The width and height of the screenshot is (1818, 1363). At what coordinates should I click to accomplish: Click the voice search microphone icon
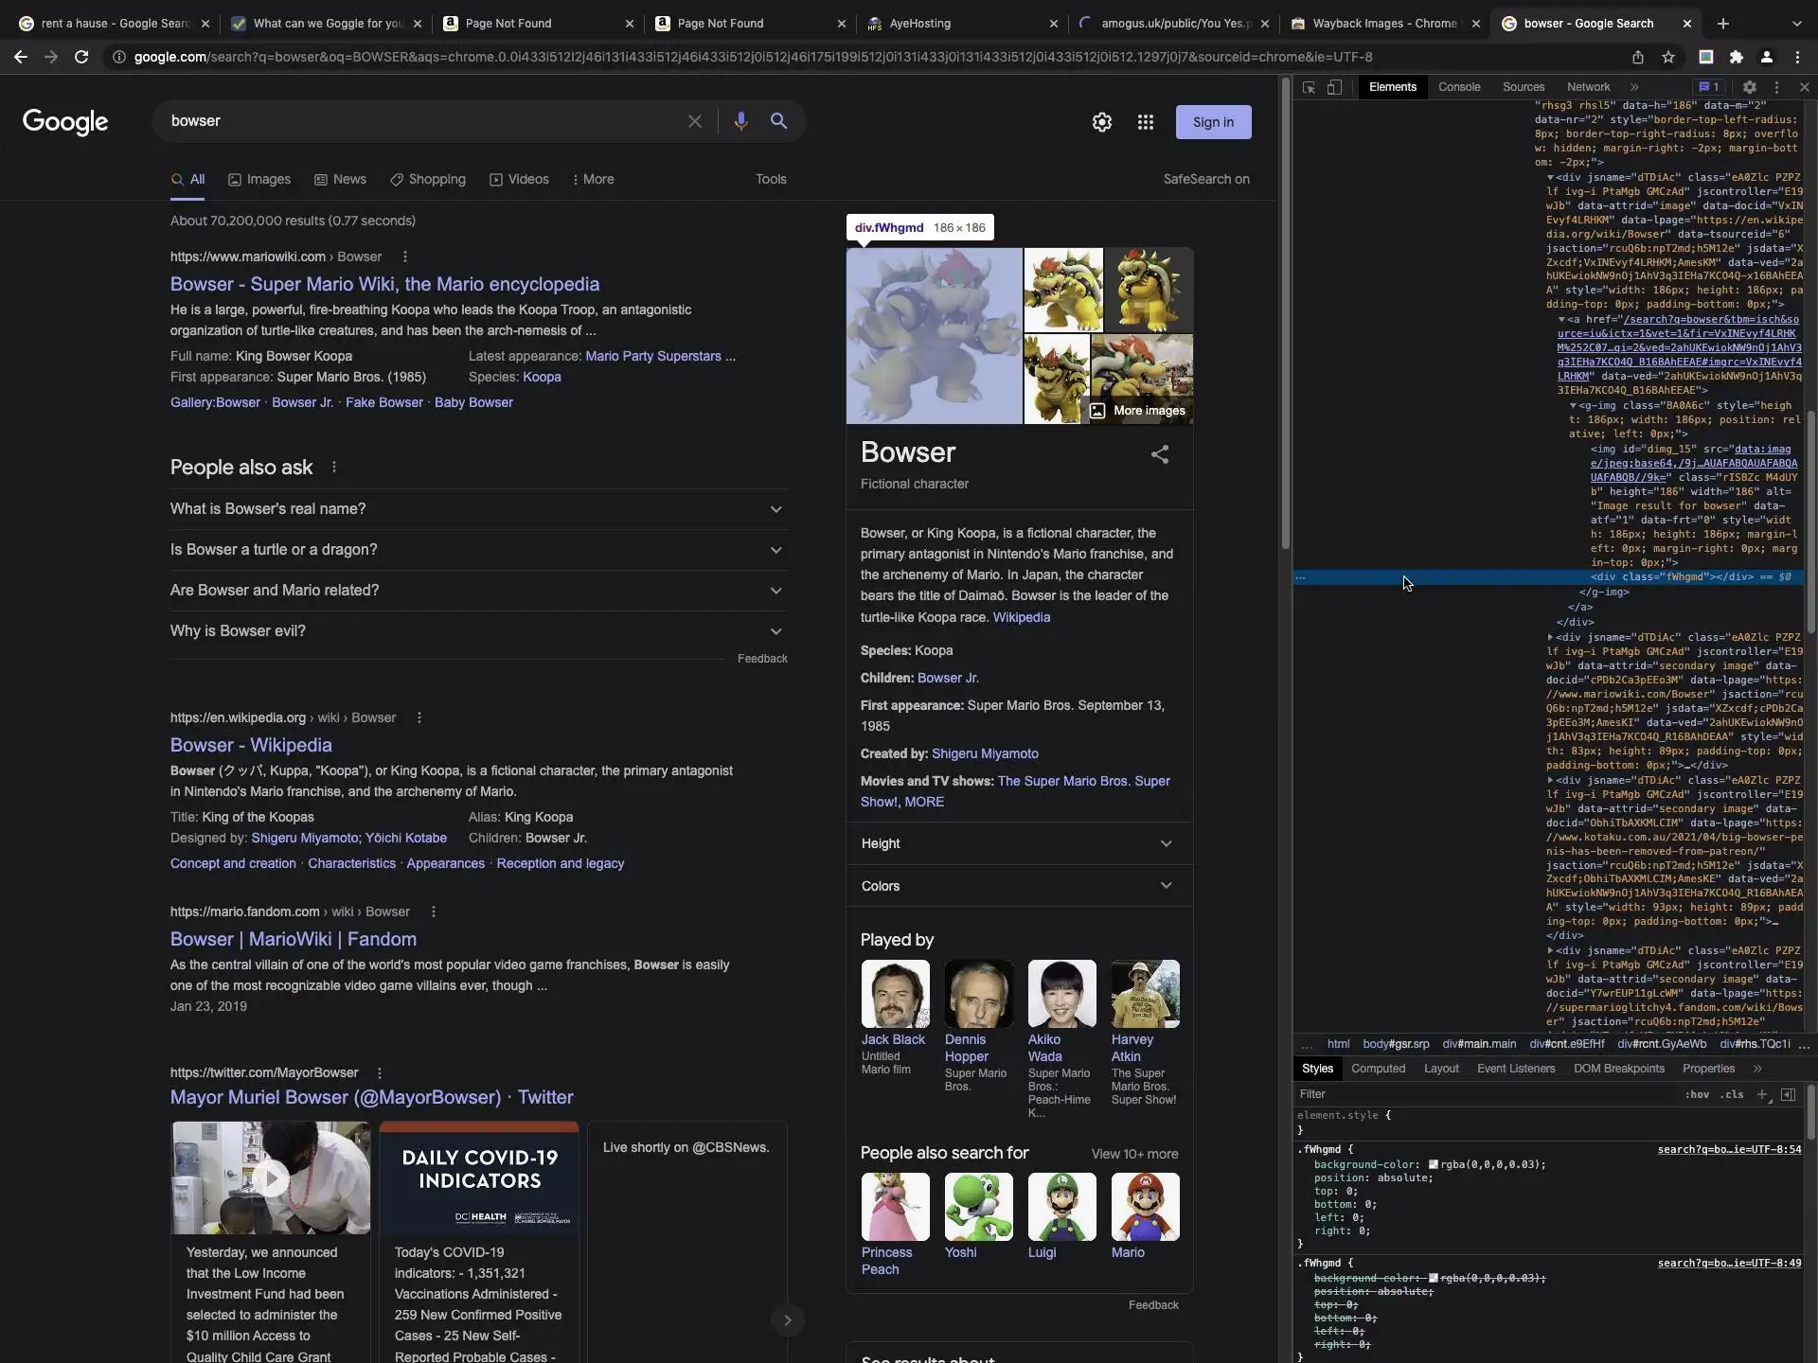click(x=740, y=121)
